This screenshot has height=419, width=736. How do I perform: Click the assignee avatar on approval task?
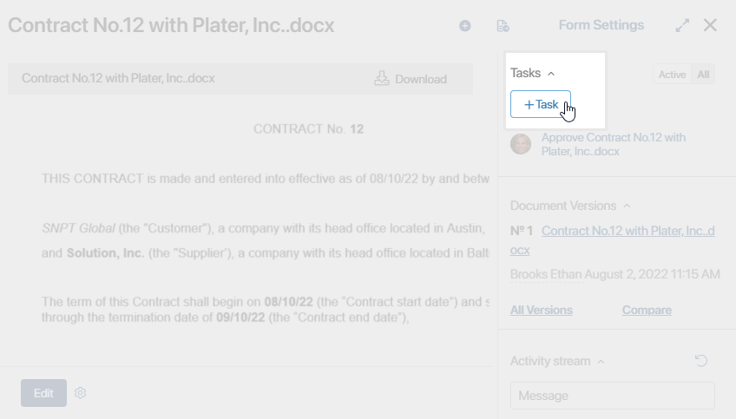521,144
